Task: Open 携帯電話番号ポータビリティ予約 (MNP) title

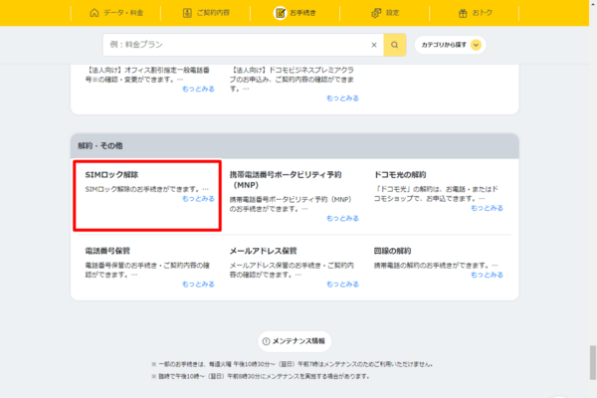Action: (x=286, y=180)
